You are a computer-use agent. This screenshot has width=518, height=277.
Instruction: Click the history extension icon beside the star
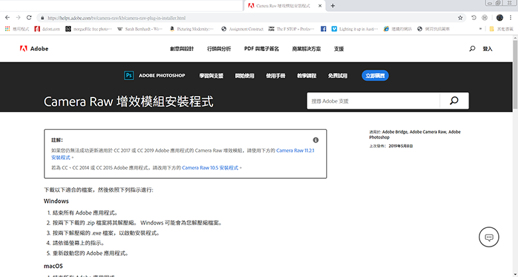click(x=474, y=18)
